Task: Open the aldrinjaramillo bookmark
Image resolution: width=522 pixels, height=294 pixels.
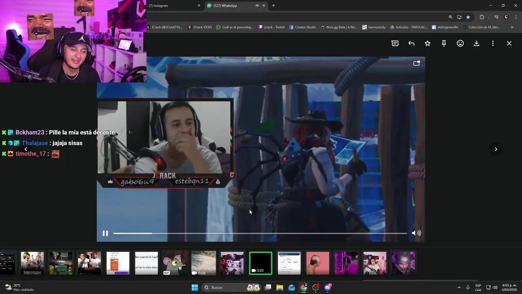Action: pyautogui.click(x=445, y=27)
